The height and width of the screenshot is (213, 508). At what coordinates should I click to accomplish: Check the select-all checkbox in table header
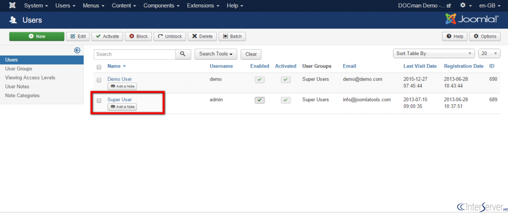(99, 67)
